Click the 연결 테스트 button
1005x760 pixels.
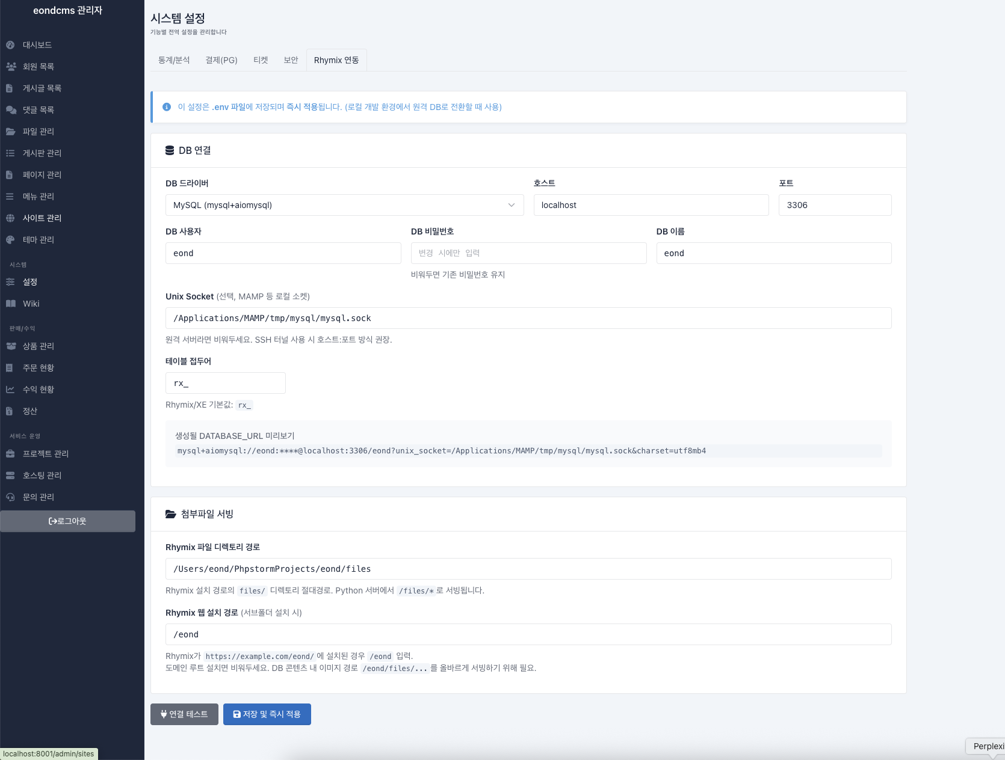coord(184,714)
